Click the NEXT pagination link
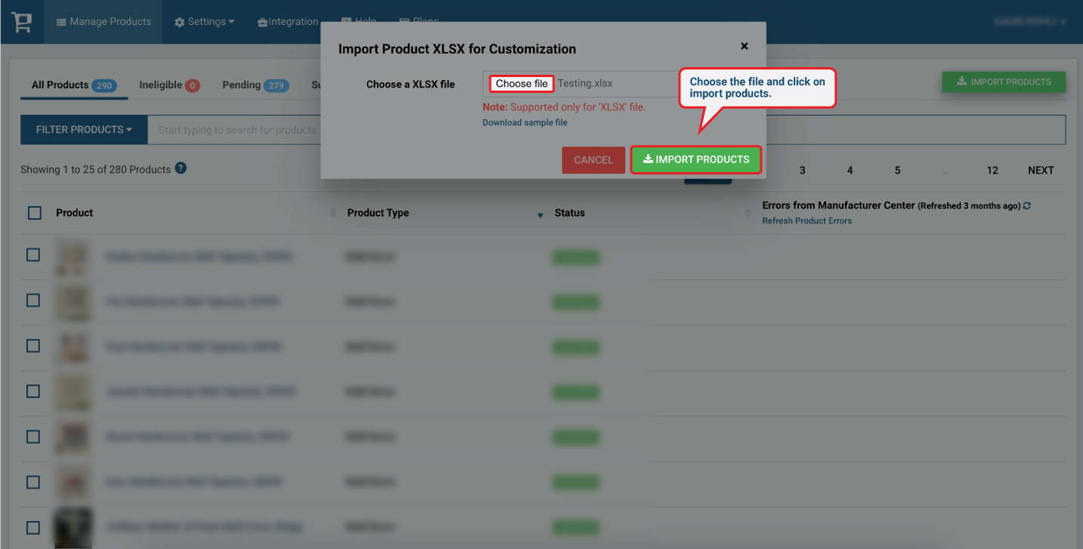Viewport: 1083px width, 549px height. point(1041,170)
